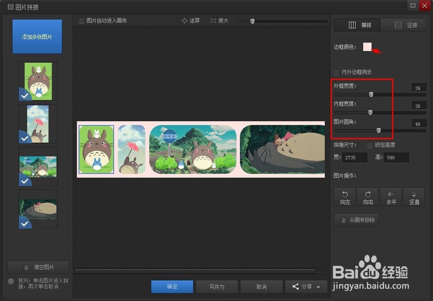The height and width of the screenshot is (301, 433).
Task: Open the 边框颜色 pink color swatch
Action: (x=367, y=47)
